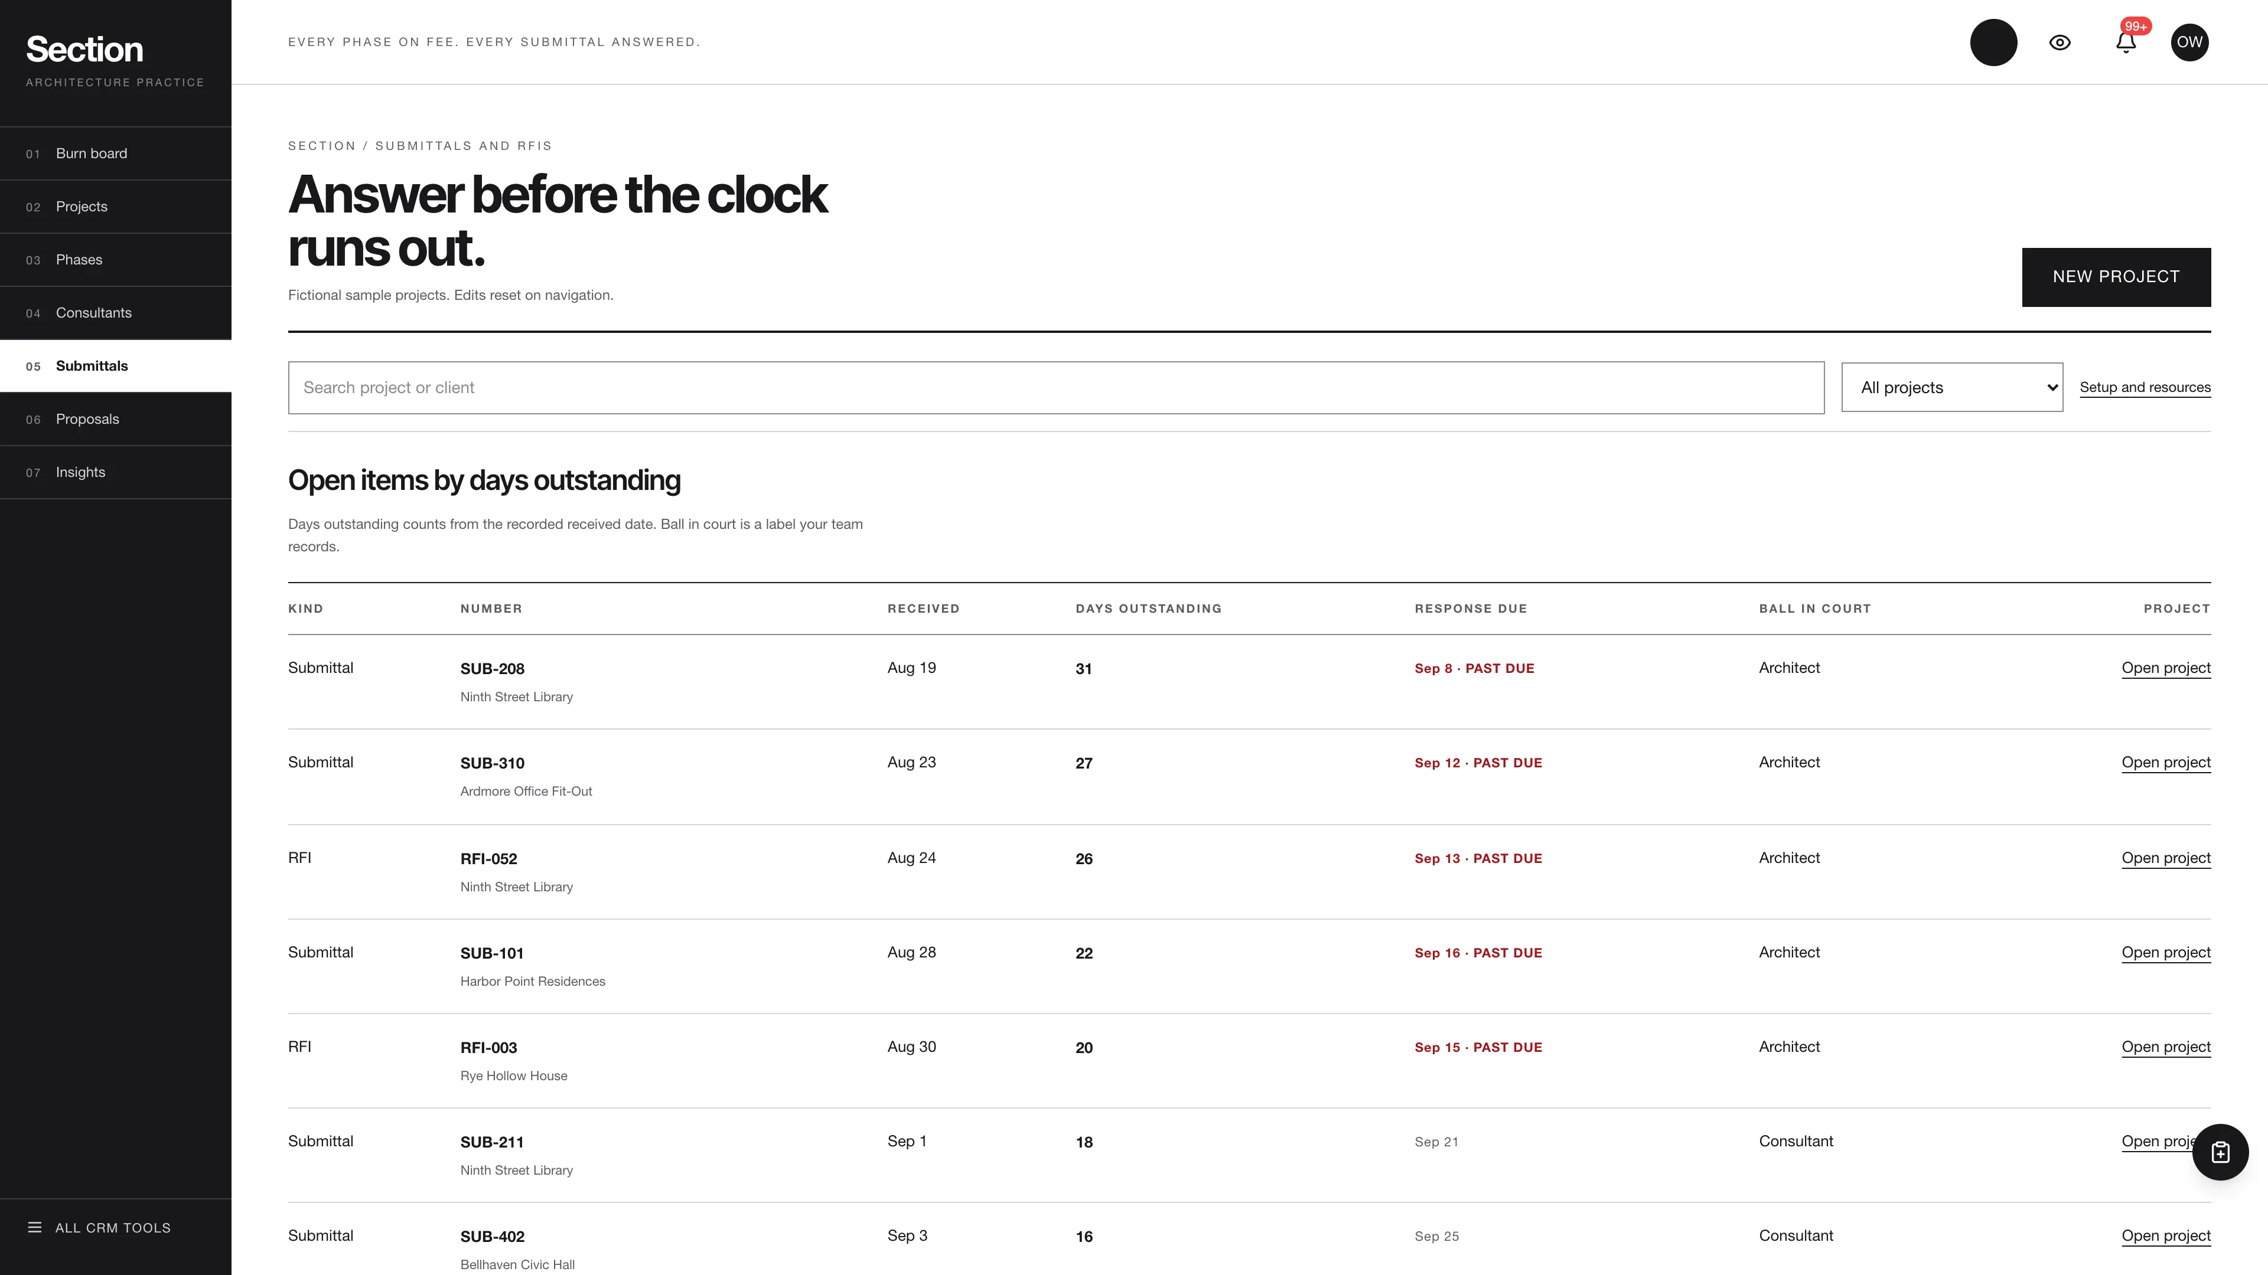Image resolution: width=2268 pixels, height=1275 pixels.
Task: Select the SUB-211 item number
Action: tap(491, 1142)
